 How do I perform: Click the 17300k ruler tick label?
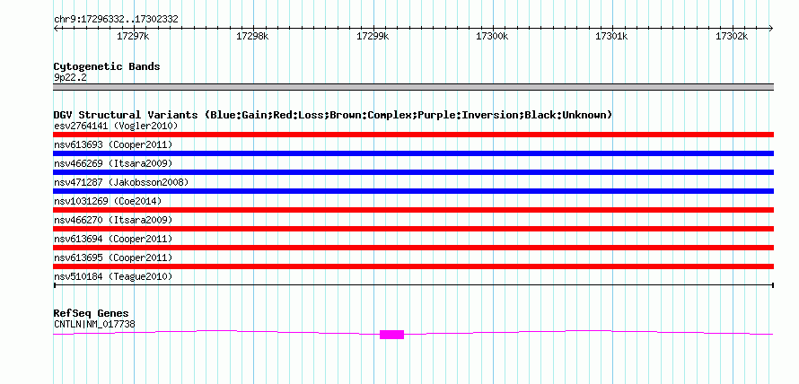[492, 36]
